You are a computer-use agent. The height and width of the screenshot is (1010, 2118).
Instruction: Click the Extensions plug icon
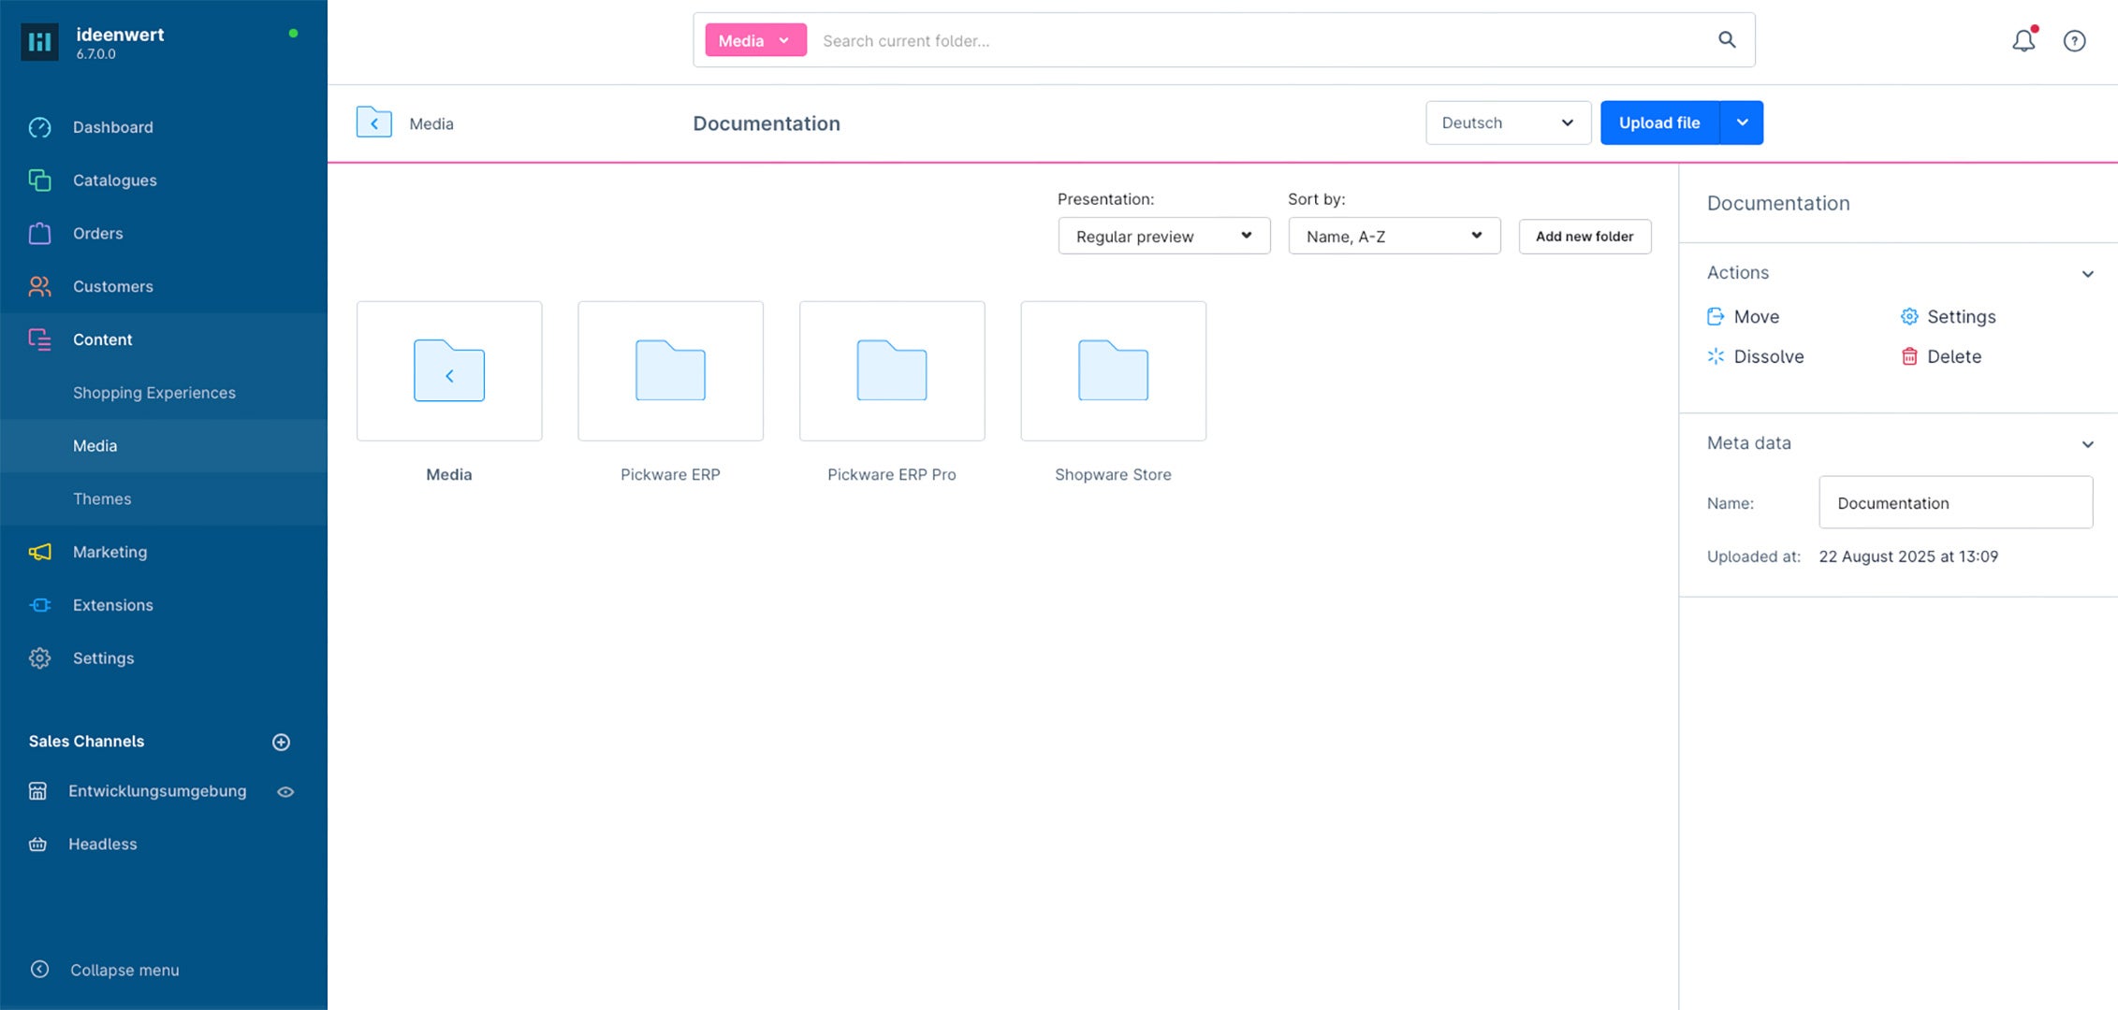(39, 605)
